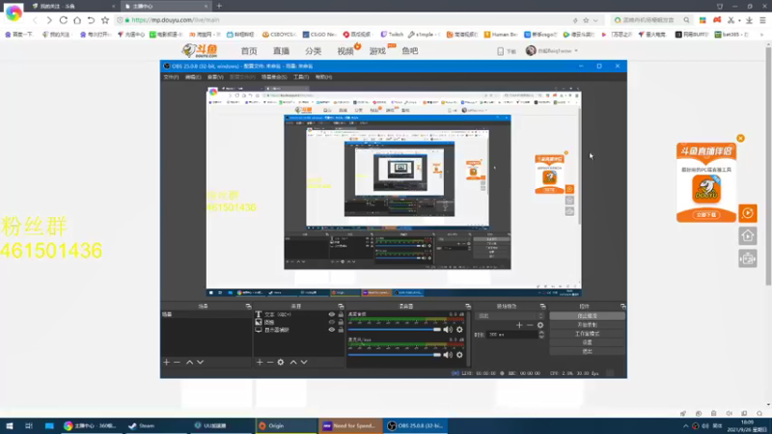The width and height of the screenshot is (772, 434).
Task: Click stop streaming button in OBS controls
Action: 587,316
